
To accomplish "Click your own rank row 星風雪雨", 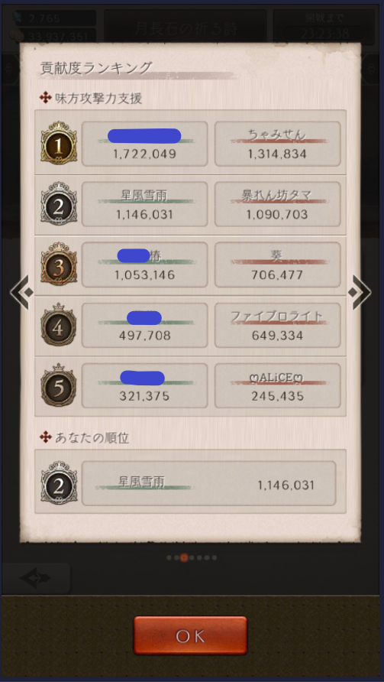I will coord(209,483).
